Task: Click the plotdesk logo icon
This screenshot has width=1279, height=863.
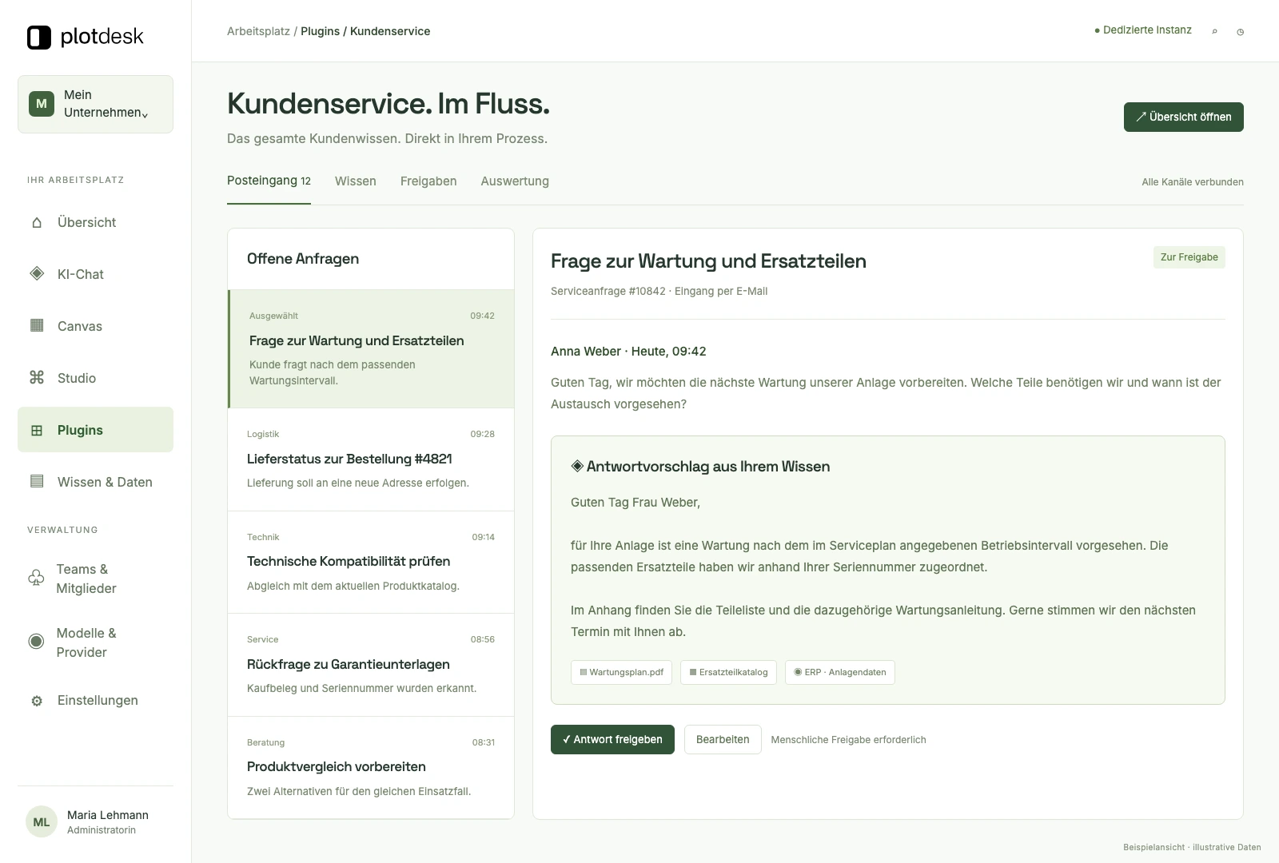Action: click(39, 37)
